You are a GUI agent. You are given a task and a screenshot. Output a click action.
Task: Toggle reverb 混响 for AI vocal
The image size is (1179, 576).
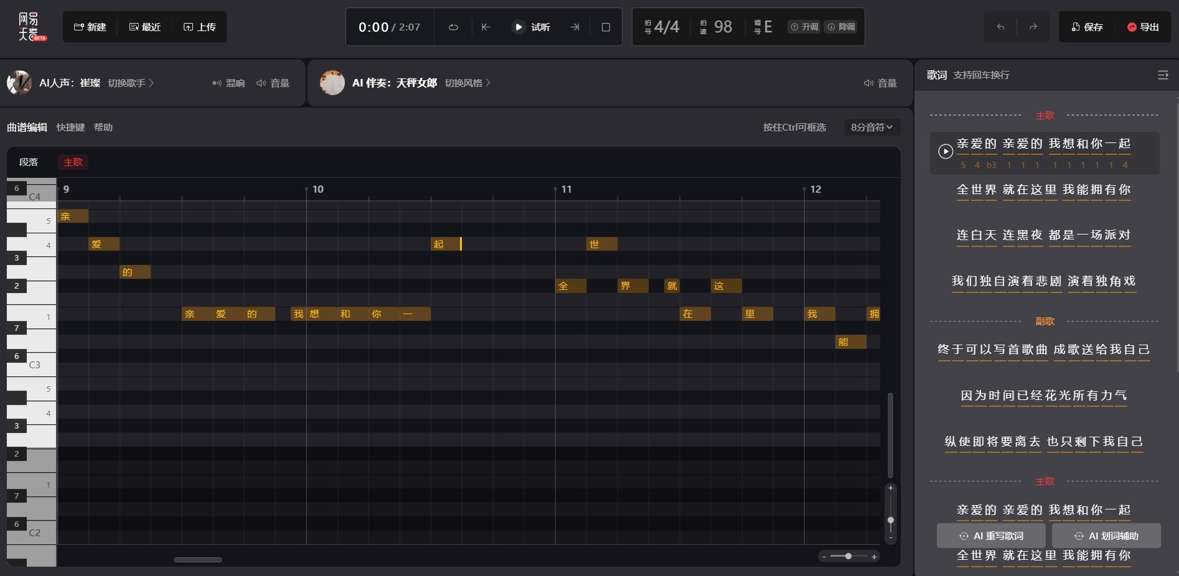click(228, 83)
